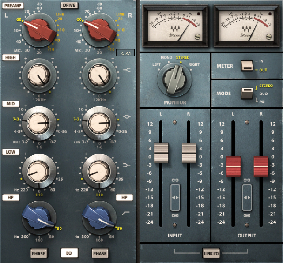Click the LINK I/O button
Screen dimensions: 283x263
click(211, 254)
